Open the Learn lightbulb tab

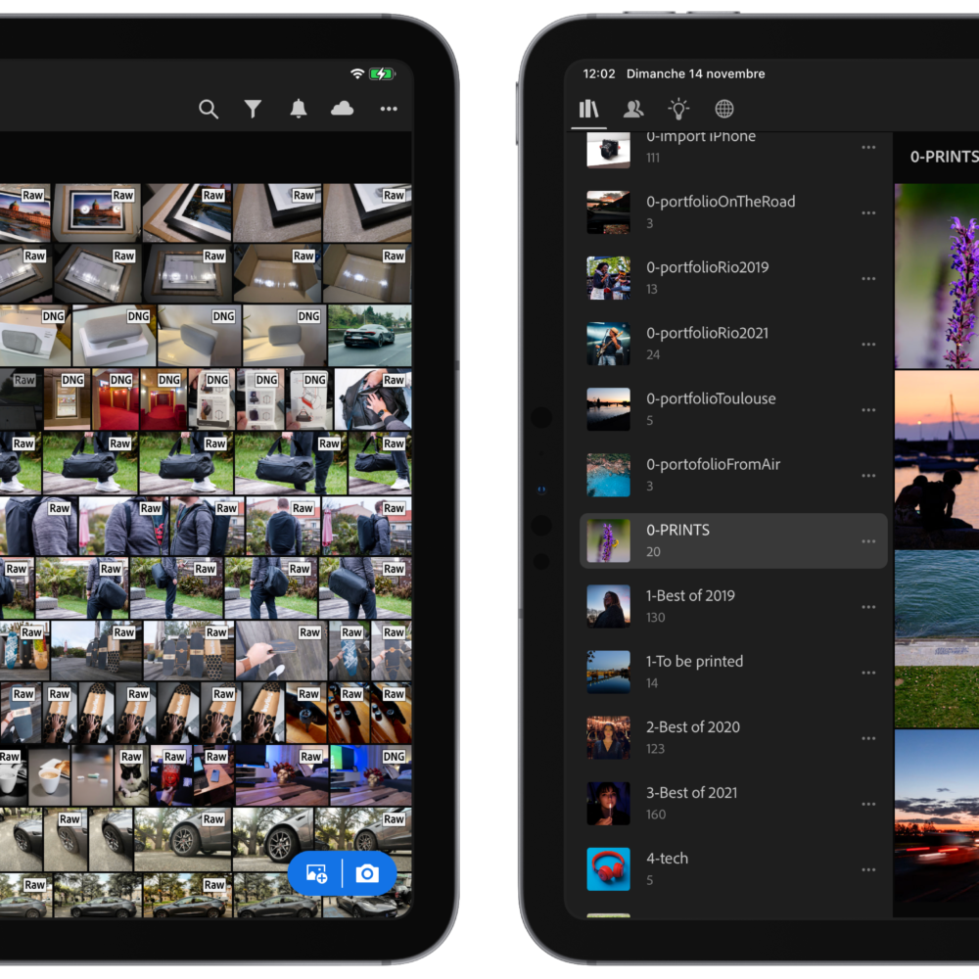[x=678, y=109]
